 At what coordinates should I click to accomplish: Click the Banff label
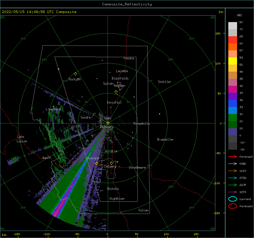(47, 158)
